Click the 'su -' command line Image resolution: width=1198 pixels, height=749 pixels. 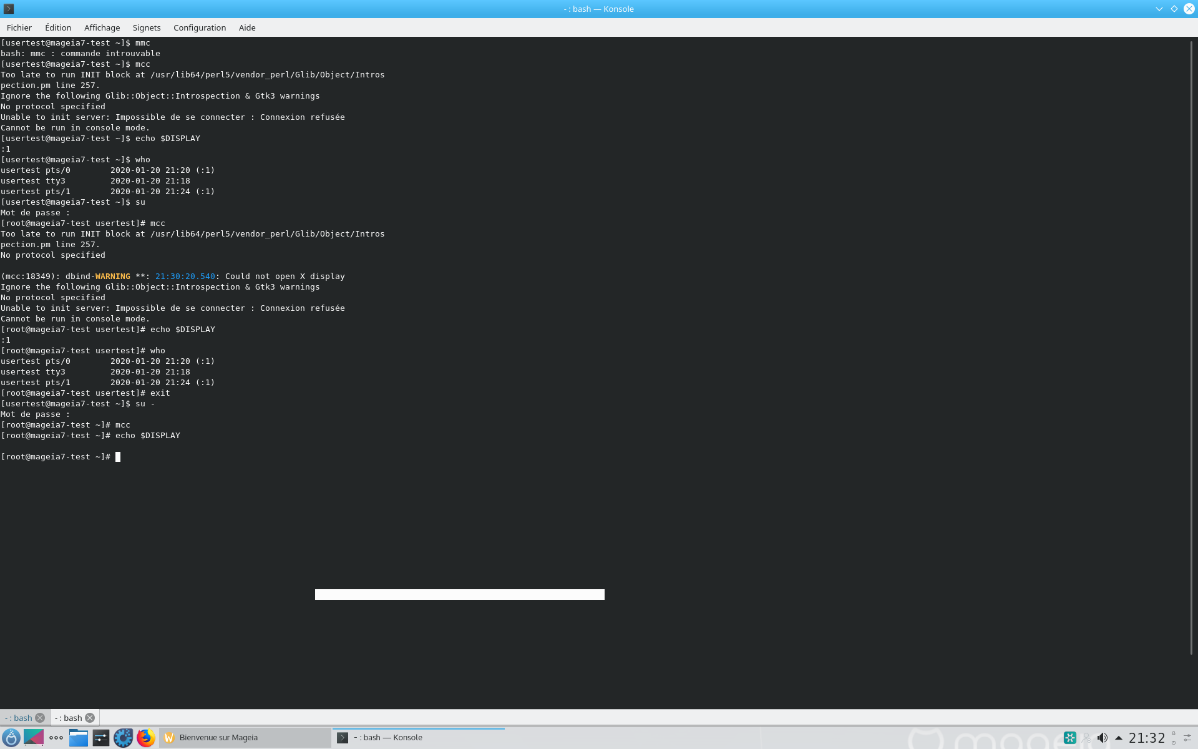pyautogui.click(x=78, y=404)
